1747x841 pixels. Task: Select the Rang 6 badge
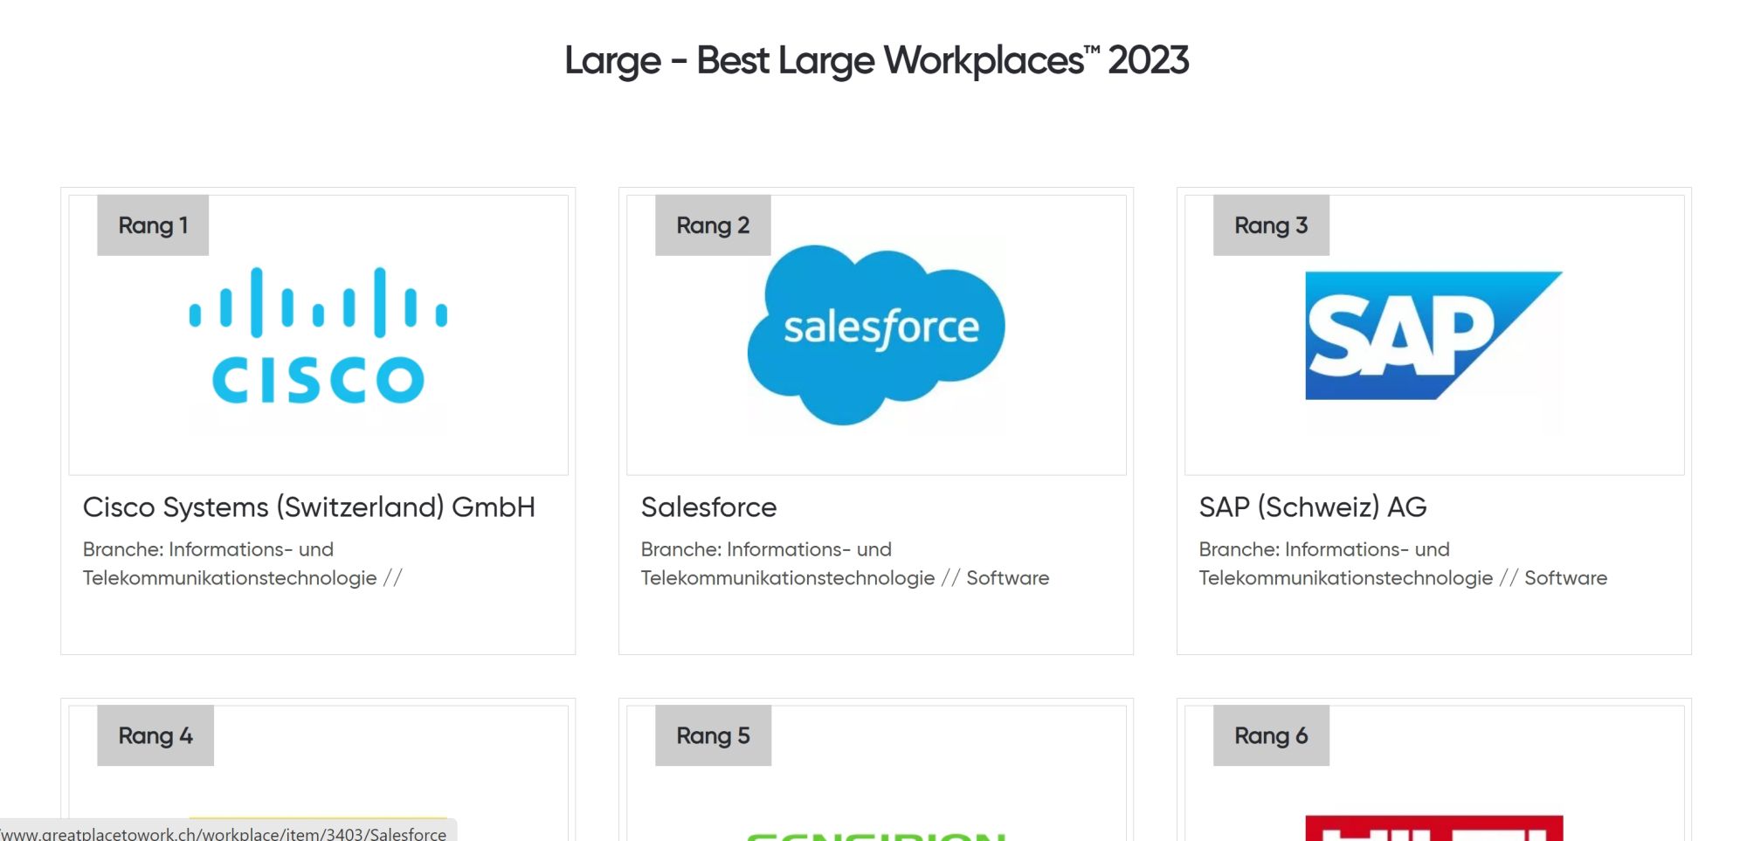[1271, 735]
